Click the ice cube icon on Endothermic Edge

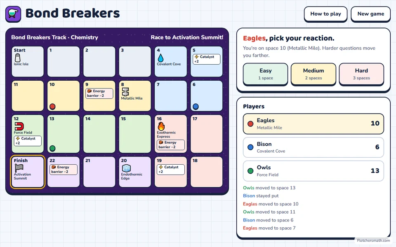126,168
